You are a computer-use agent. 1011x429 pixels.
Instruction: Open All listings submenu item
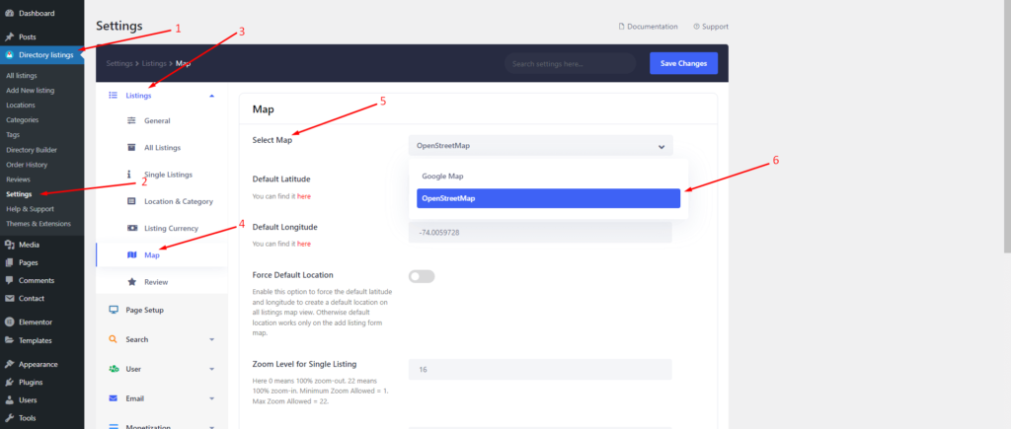pos(22,75)
